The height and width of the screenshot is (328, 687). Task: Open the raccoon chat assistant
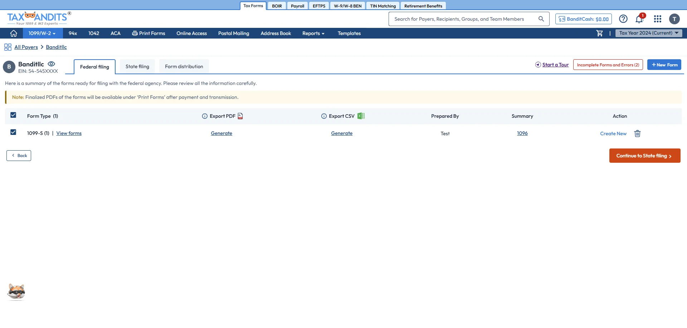(x=16, y=292)
